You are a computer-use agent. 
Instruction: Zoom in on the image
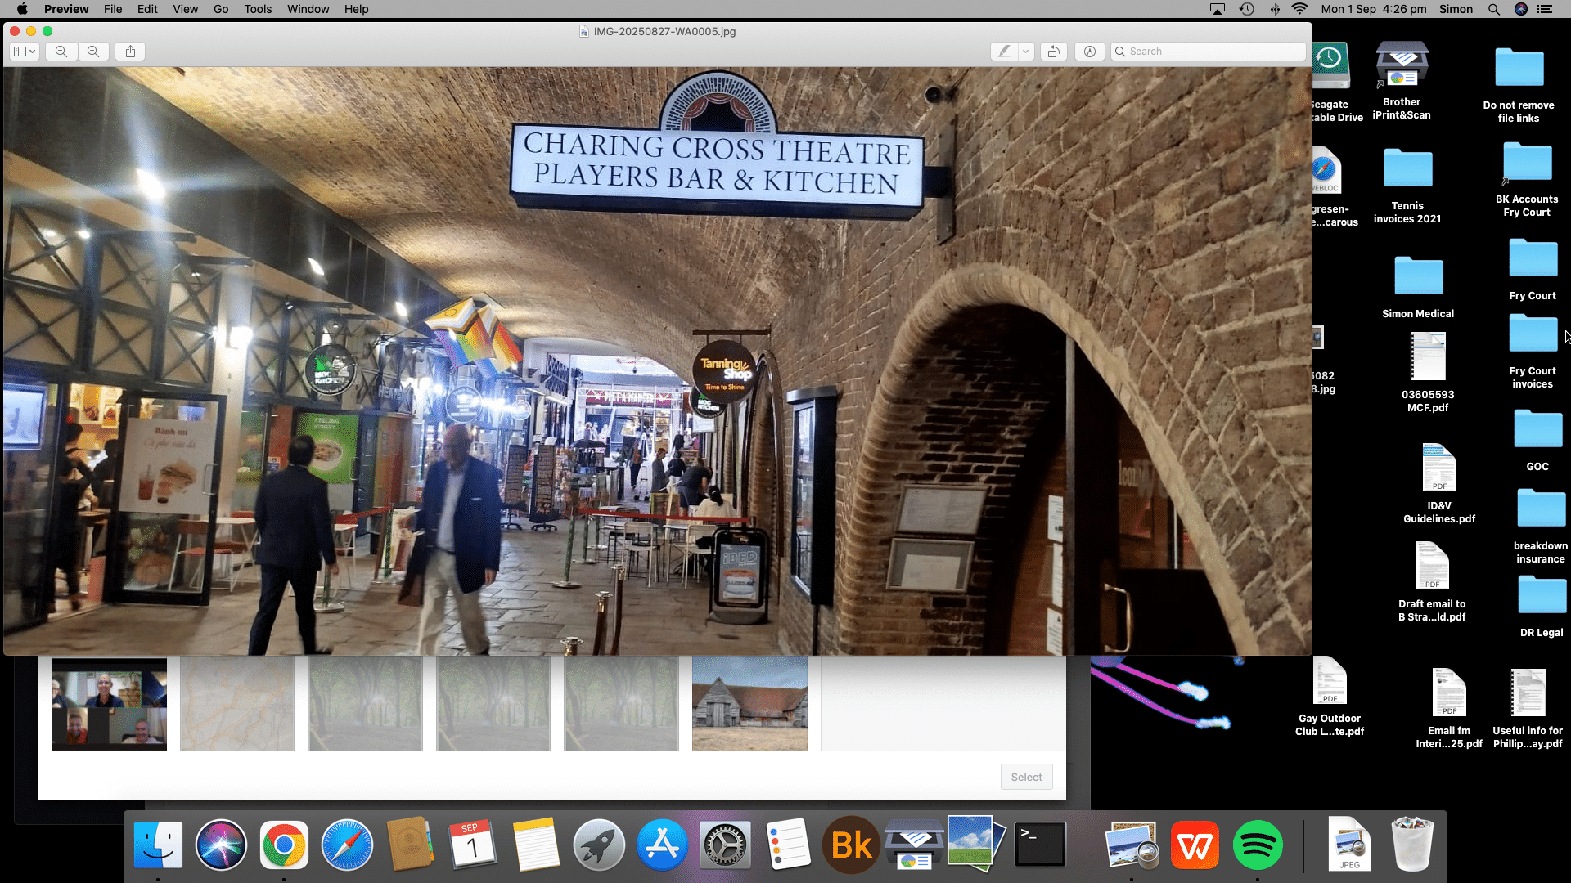pos(93,52)
